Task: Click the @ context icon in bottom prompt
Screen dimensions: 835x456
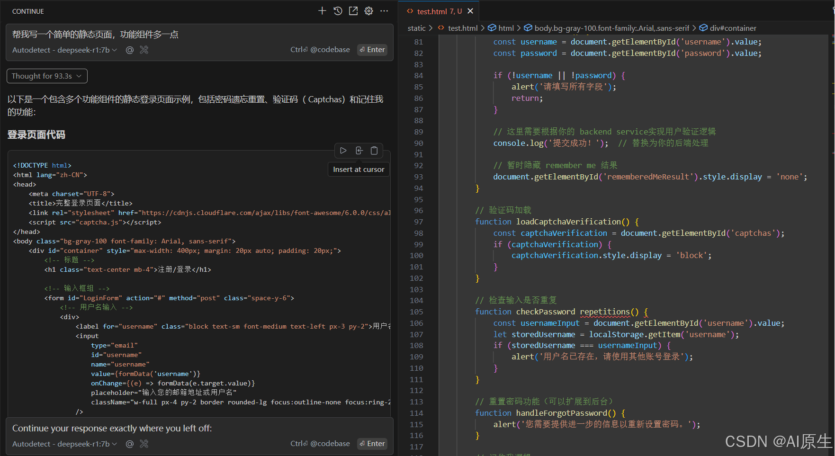Action: 129,444
